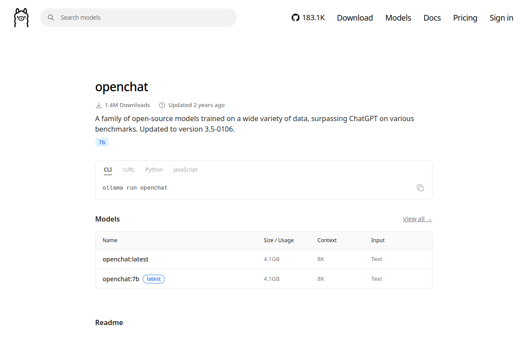Click the openchat page title
This screenshot has width=527, height=351.
tap(122, 87)
